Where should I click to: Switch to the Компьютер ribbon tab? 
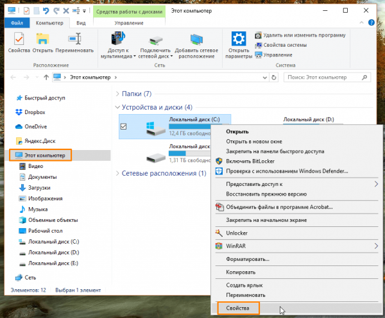tap(49, 23)
